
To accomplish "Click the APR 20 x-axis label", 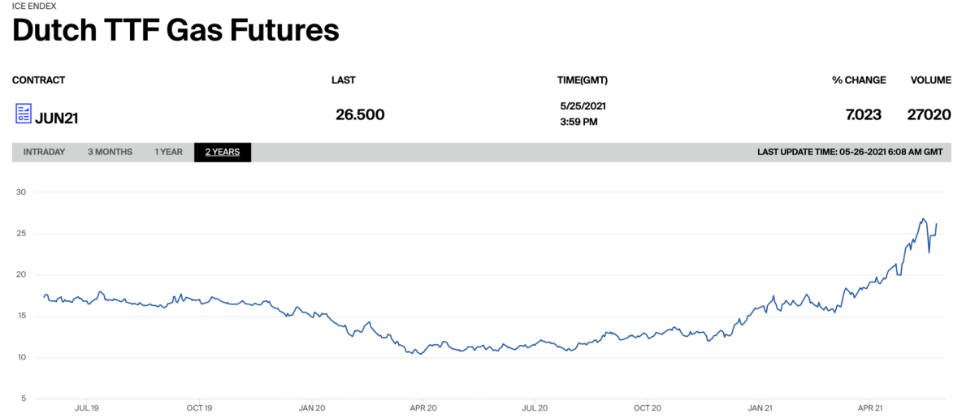I will [425, 408].
